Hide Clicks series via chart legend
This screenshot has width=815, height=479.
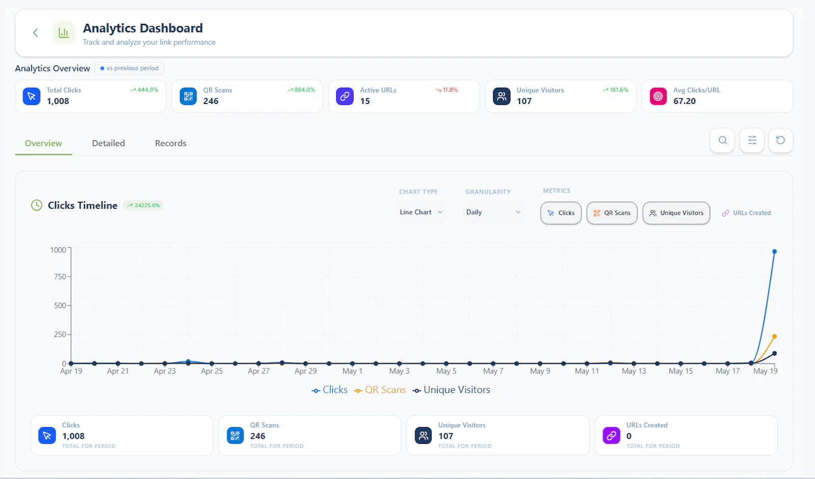tap(330, 390)
